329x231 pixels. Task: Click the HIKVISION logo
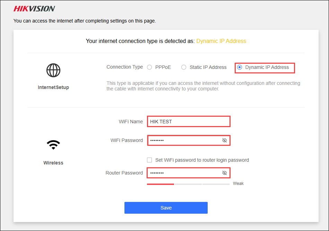pyautogui.click(x=34, y=9)
